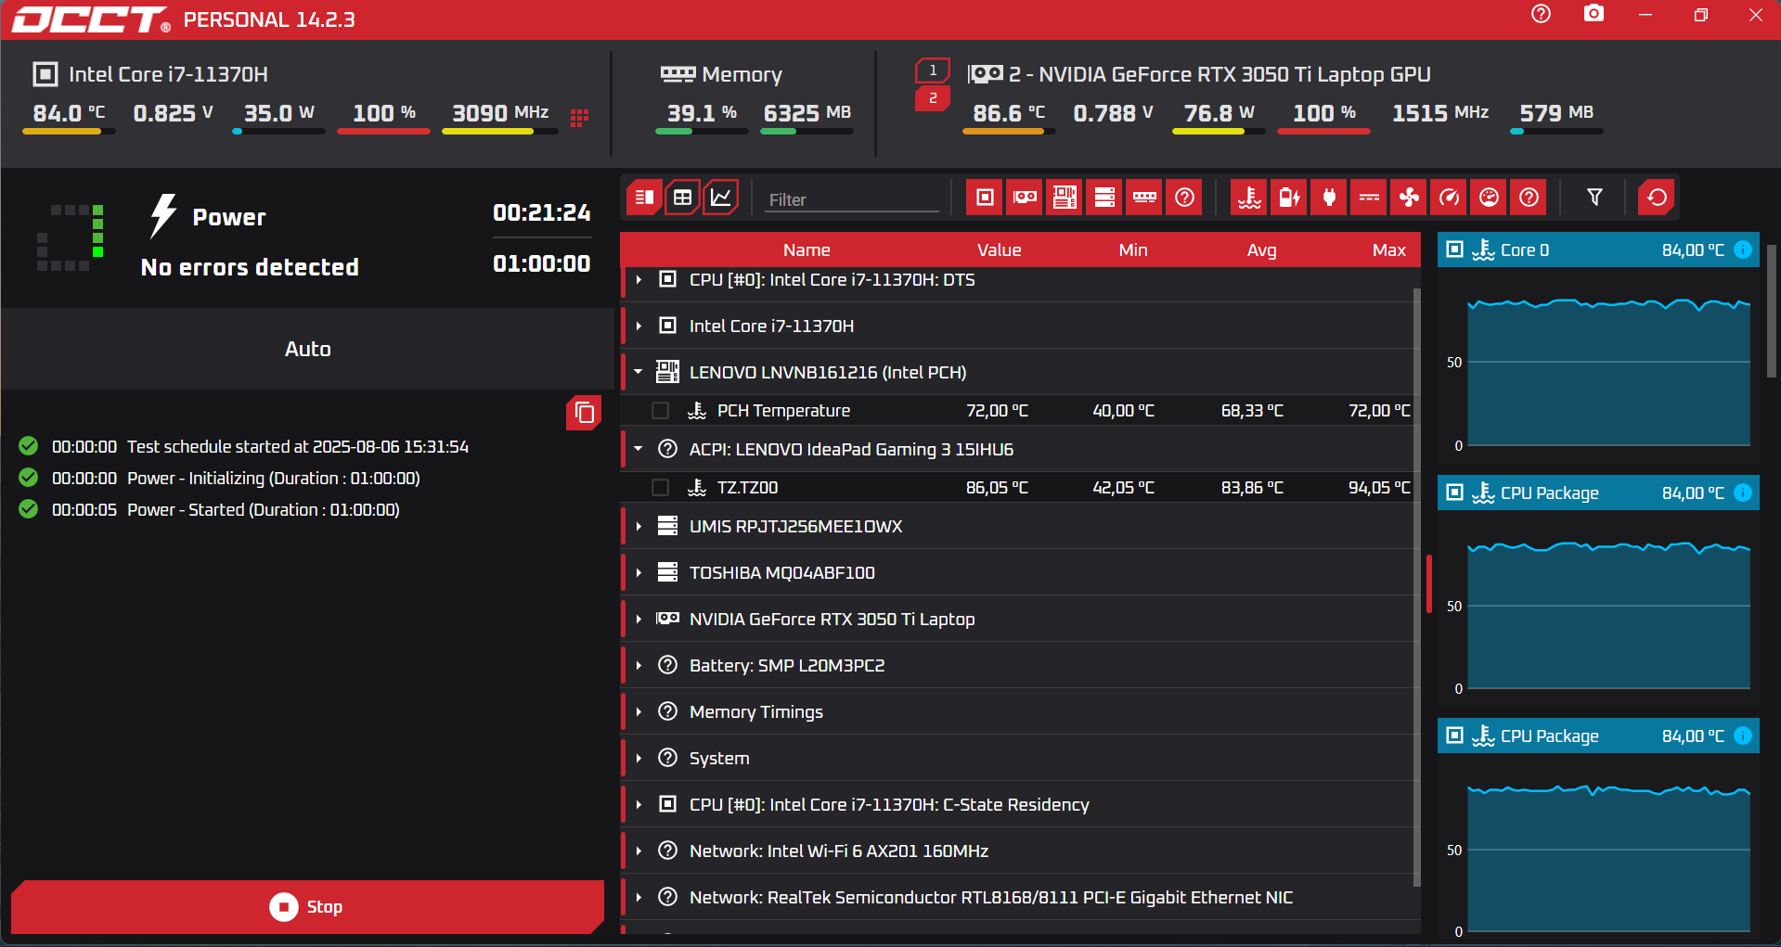Click the TZ.TZ00 94,05 °C max value
Screen dimensions: 1781x947
pos(1379,488)
